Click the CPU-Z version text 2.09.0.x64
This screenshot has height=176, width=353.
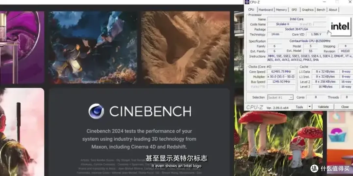tap(277, 108)
